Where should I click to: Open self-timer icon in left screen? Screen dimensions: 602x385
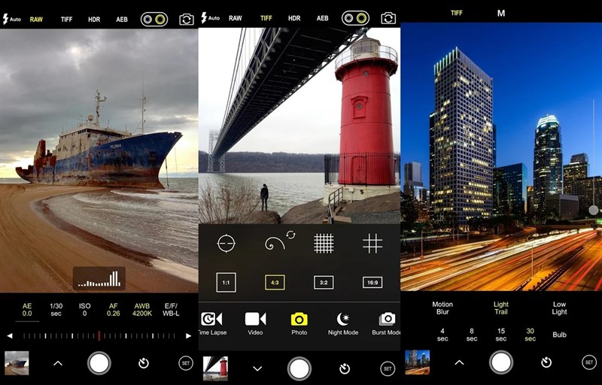(144, 362)
